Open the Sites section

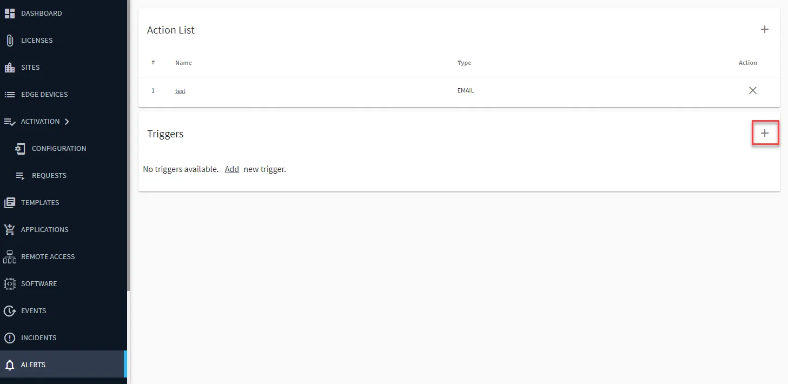pyautogui.click(x=30, y=67)
